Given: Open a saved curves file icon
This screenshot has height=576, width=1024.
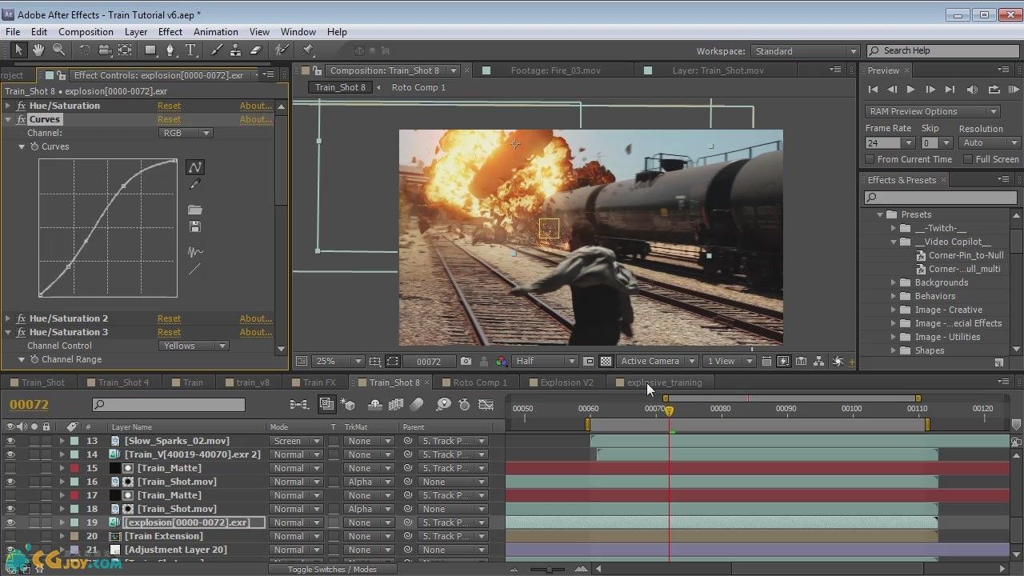Looking at the screenshot, I should 195,210.
